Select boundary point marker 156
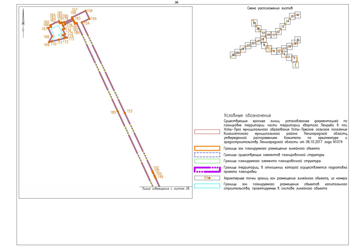Screen dimensions: 353x249 point(86,11)
